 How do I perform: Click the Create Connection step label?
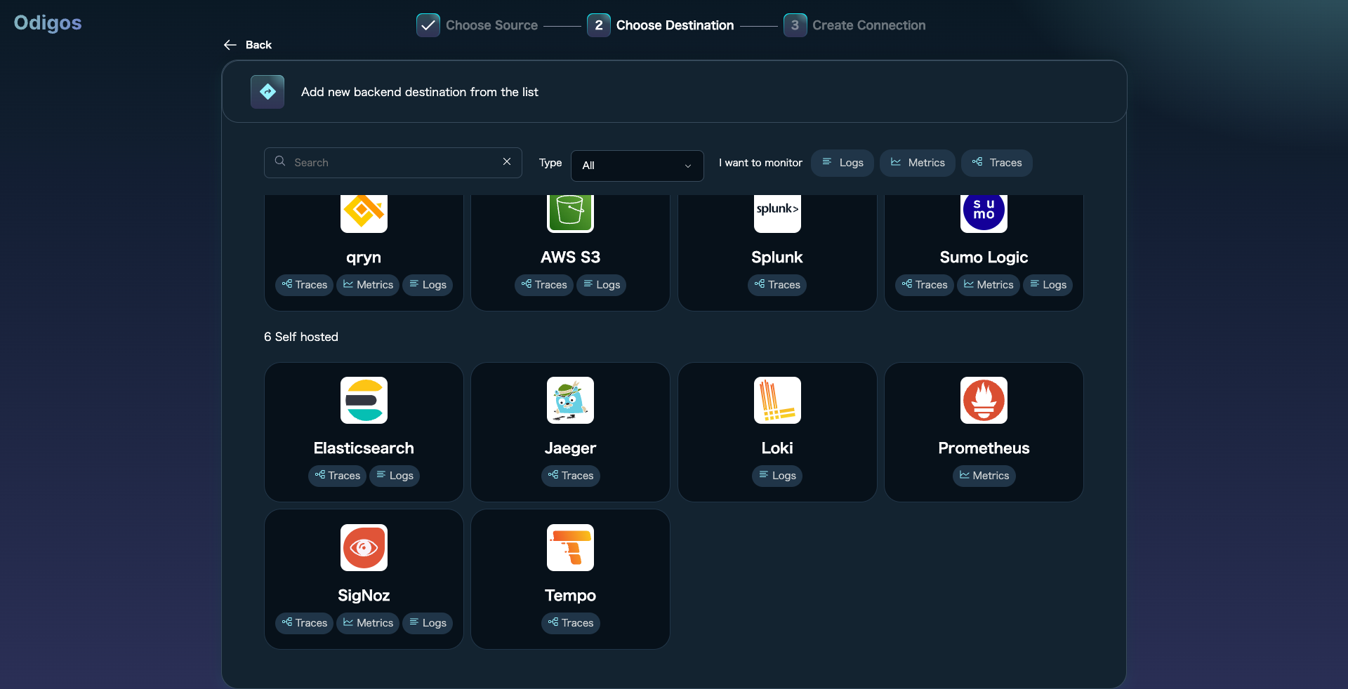click(x=869, y=25)
